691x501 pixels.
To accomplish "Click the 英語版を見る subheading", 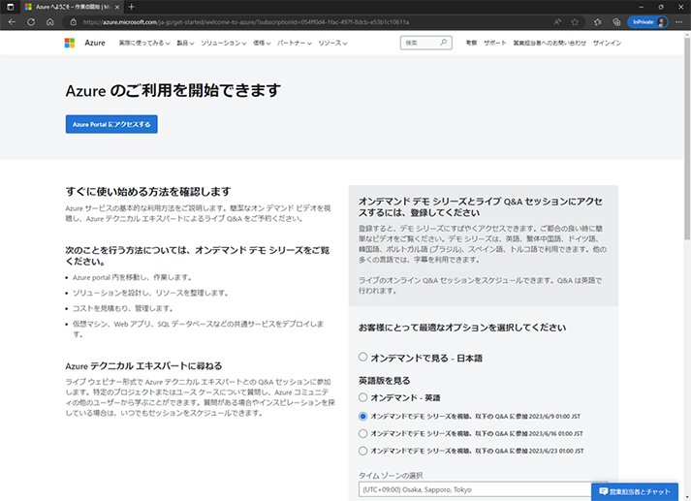I will (385, 381).
